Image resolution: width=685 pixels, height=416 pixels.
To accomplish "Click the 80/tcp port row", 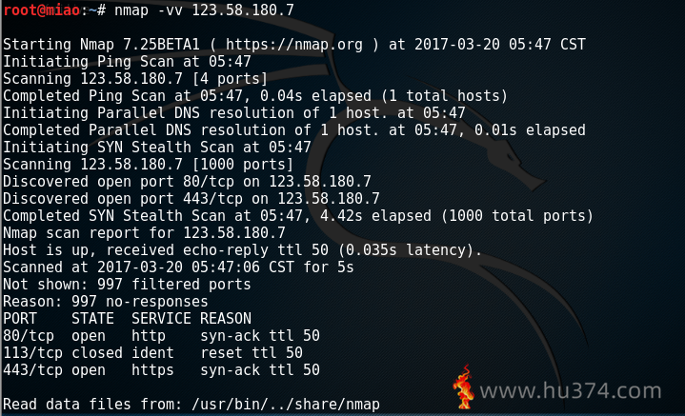I will (161, 336).
